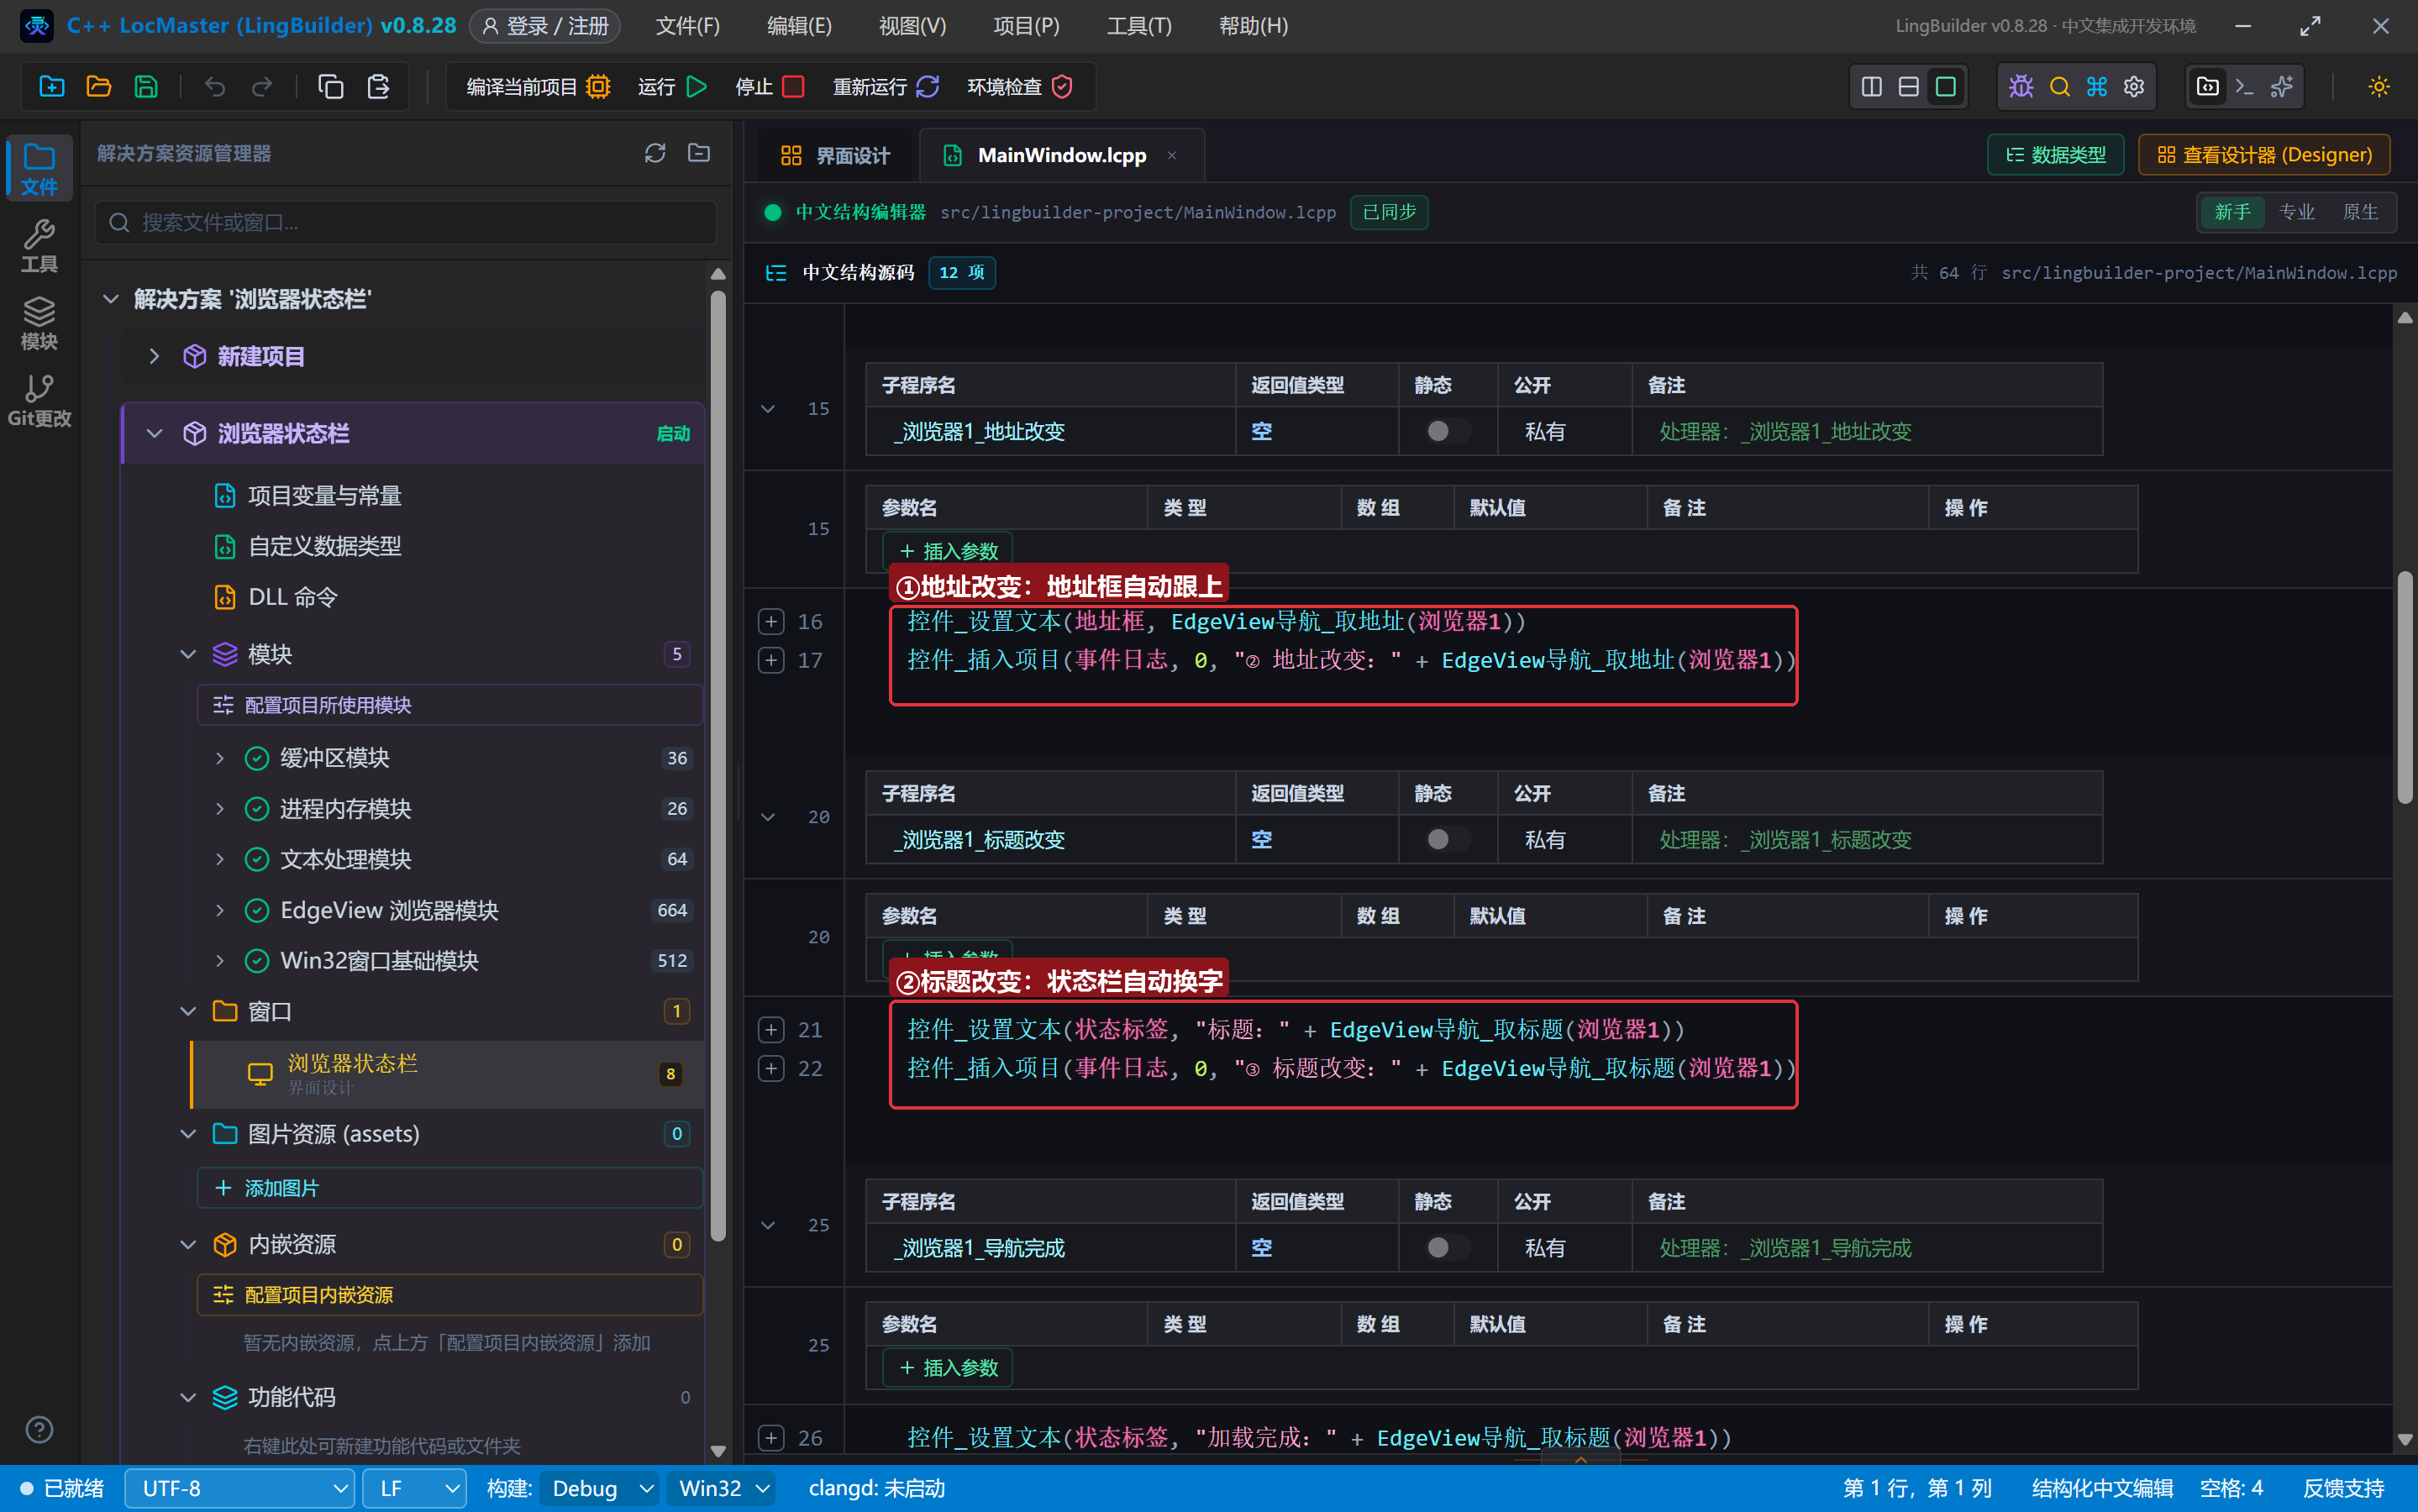The image size is (2418, 1512).
Task: Open the 模块 sidebar panel
Action: pos(39,323)
